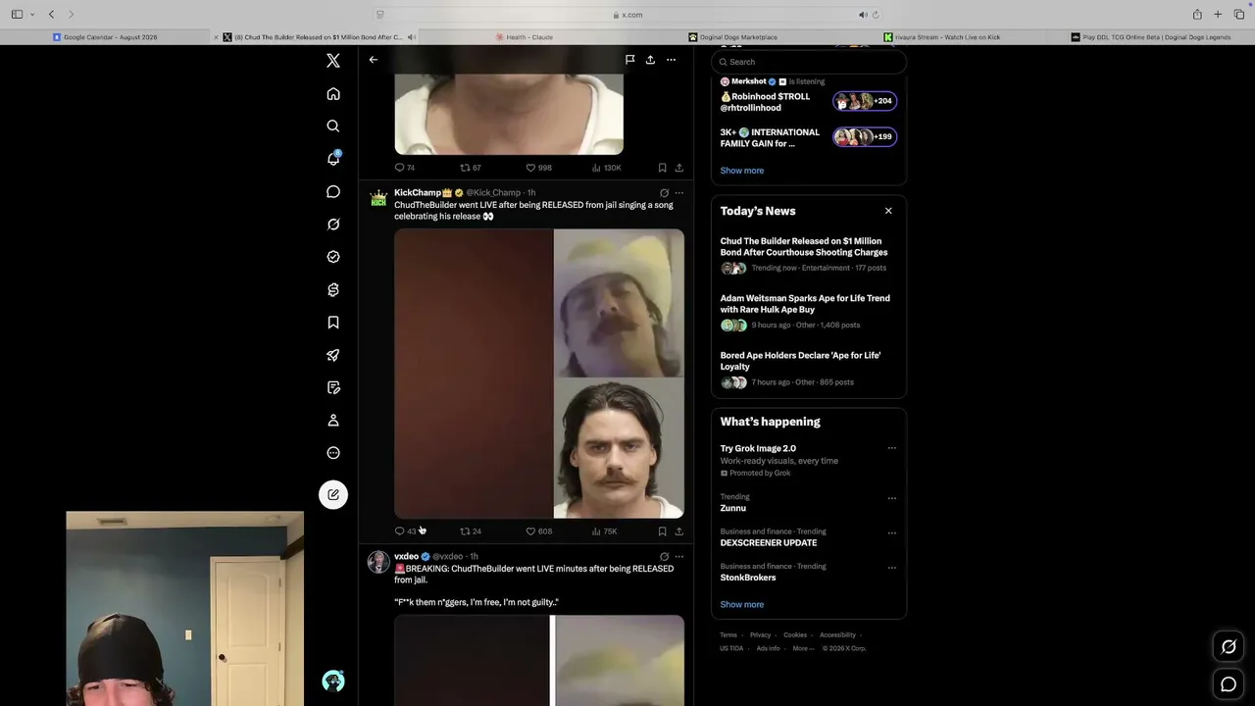Open the more menu on the KickChamp post

point(678,193)
